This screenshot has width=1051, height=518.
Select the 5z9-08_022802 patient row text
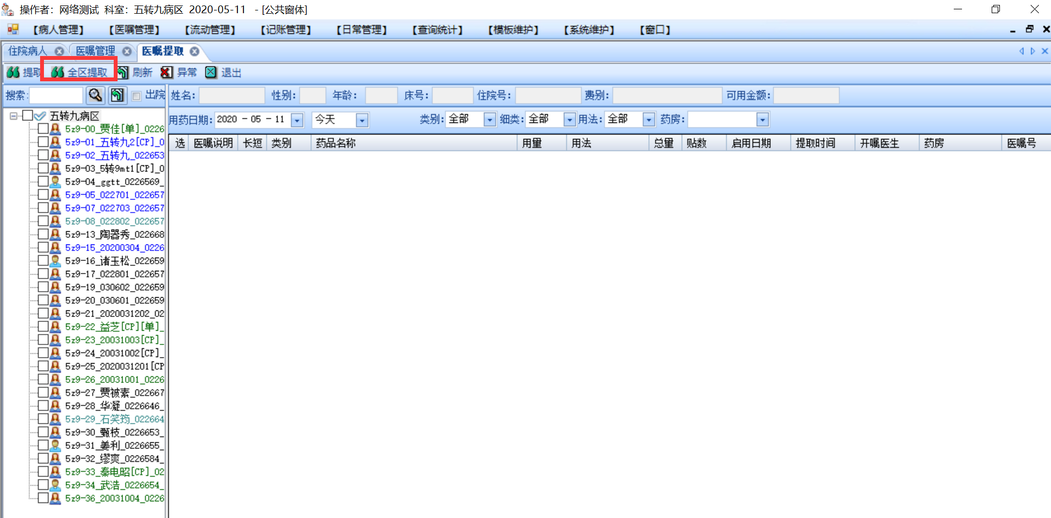click(x=114, y=221)
